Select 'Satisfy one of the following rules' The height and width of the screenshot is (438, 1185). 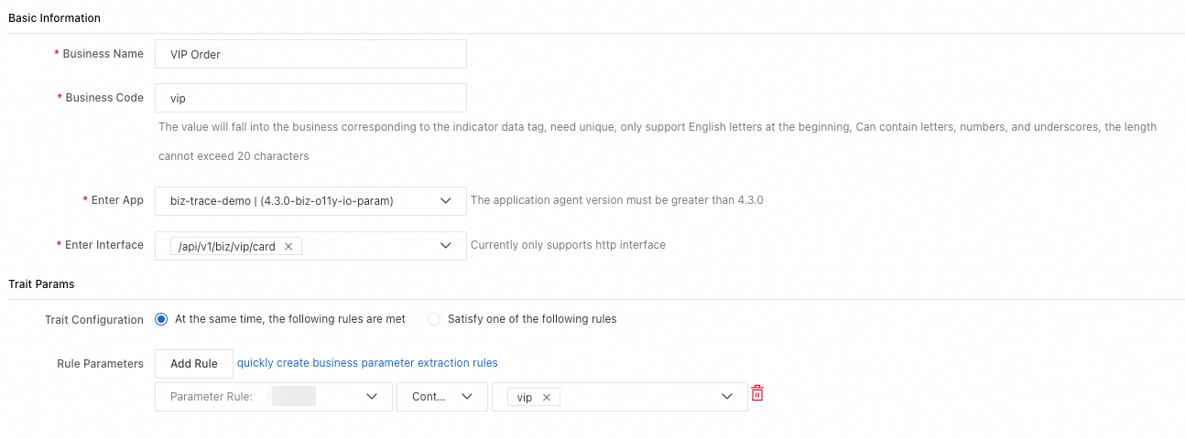click(x=434, y=319)
